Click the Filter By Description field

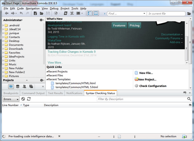(x=142, y=99)
